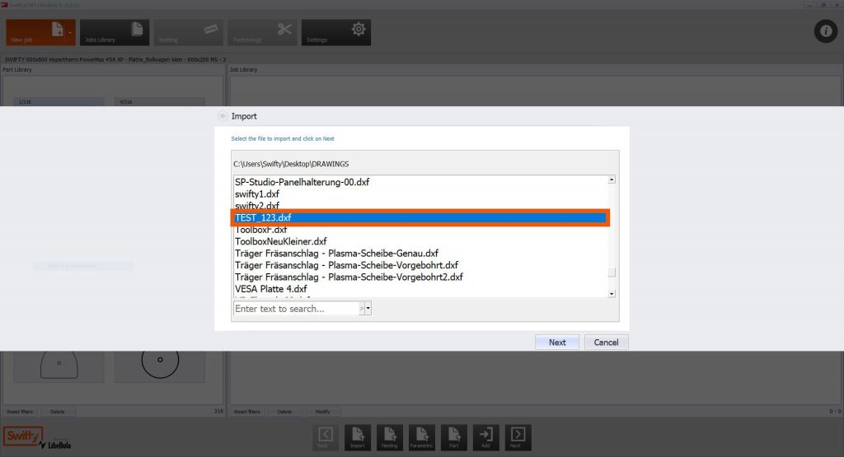This screenshot has width=844, height=457.
Task: Click the info icon at top right
Action: 825,32
